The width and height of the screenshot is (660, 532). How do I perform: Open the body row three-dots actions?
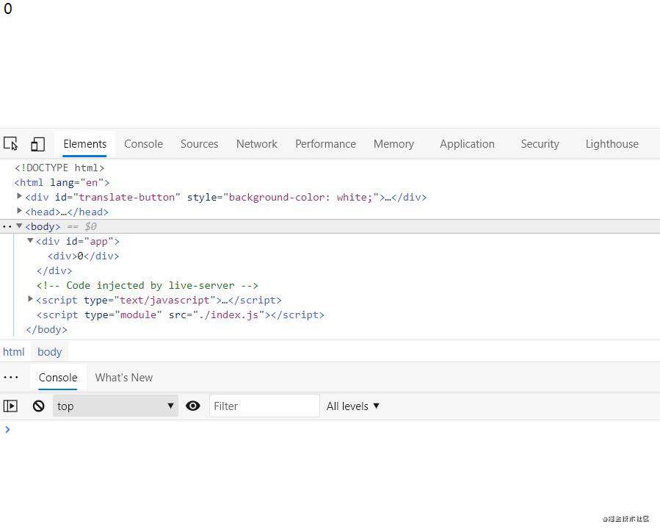[x=7, y=226]
